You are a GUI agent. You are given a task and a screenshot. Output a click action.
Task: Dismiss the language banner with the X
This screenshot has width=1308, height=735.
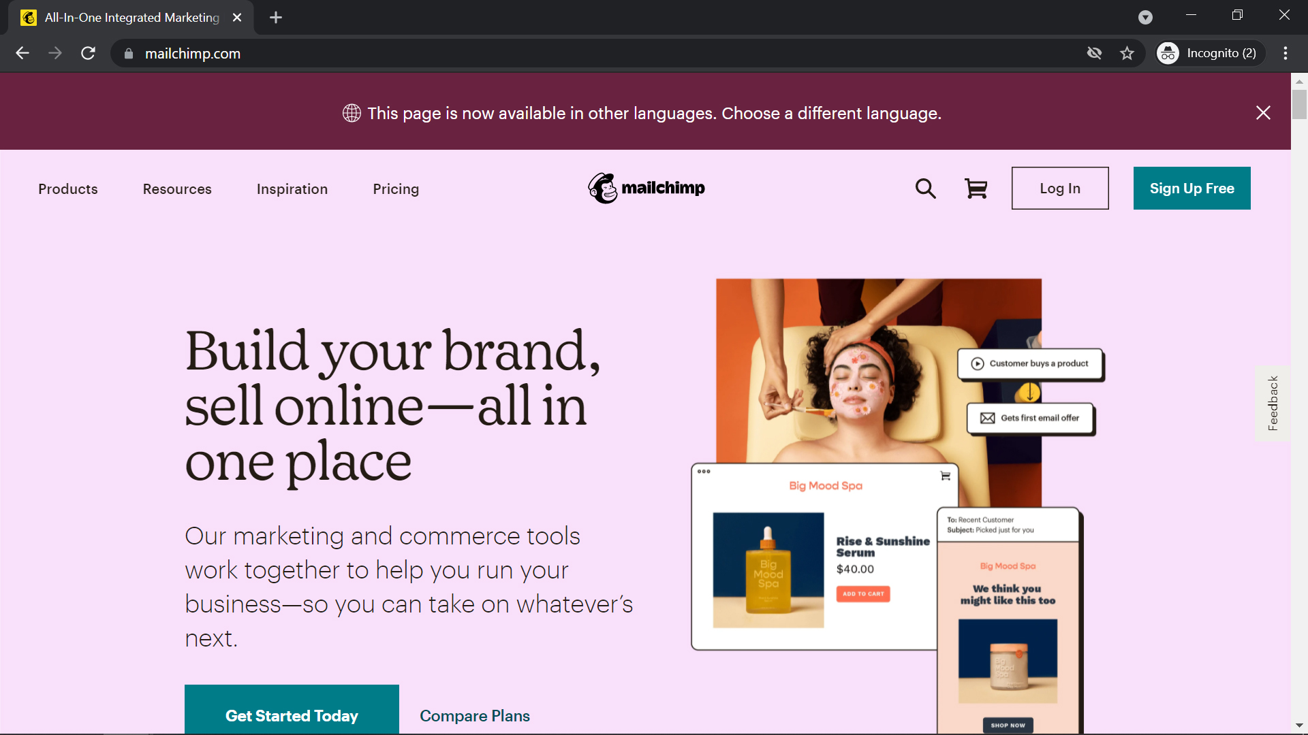click(x=1263, y=113)
